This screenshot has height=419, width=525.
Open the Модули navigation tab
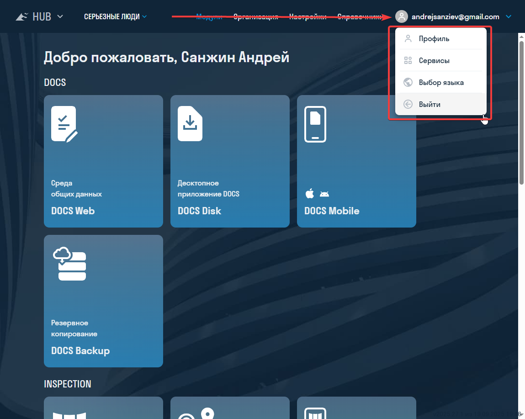[209, 17]
